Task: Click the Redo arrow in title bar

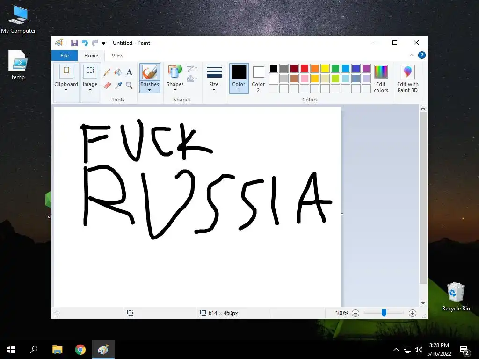Action: pos(95,43)
